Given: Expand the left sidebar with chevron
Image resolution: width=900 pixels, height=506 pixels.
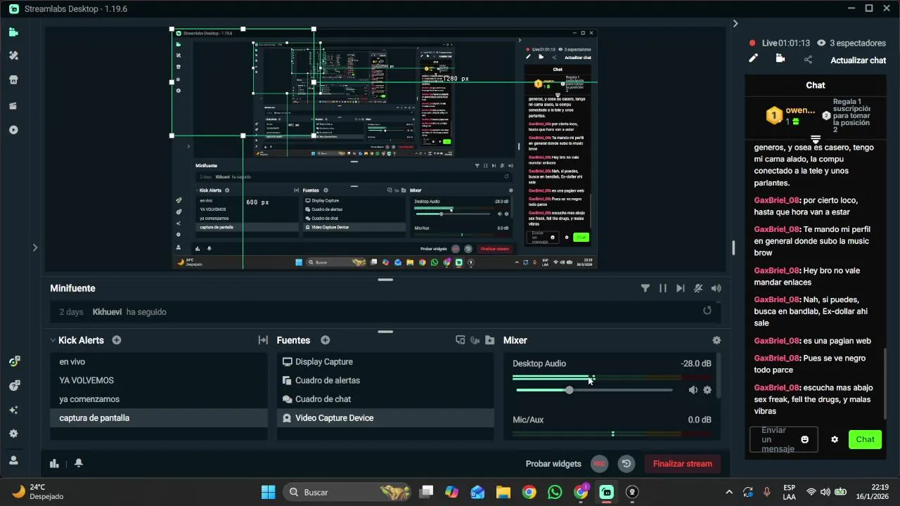Looking at the screenshot, I should [x=34, y=247].
